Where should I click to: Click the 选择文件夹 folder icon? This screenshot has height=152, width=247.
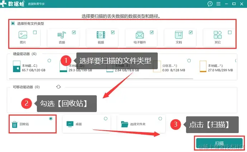125,124
